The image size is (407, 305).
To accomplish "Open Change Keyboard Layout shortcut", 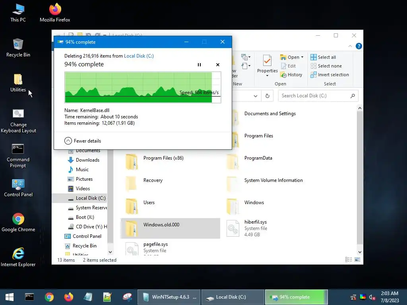I will pos(18,121).
